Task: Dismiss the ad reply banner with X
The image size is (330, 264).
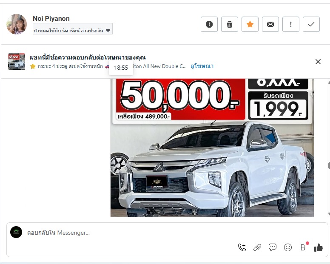Action: click(318, 62)
